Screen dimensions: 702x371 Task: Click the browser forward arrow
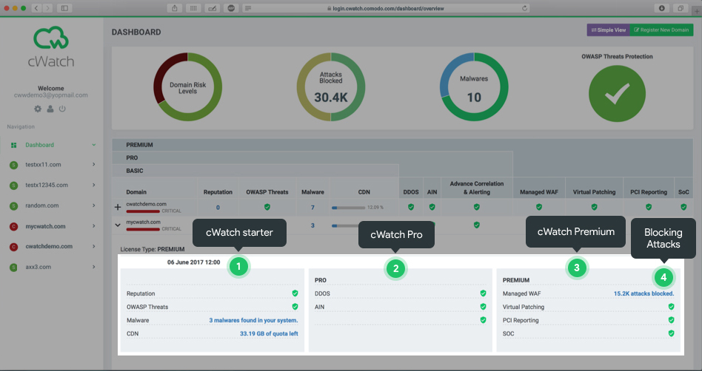[47, 8]
